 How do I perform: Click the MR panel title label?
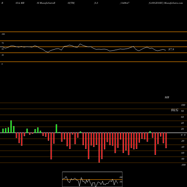click(x=167, y=97)
